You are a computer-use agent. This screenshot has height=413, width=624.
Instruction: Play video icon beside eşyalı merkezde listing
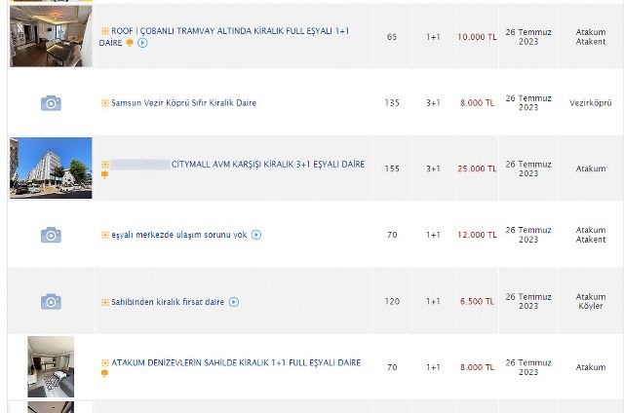pyautogui.click(x=256, y=235)
